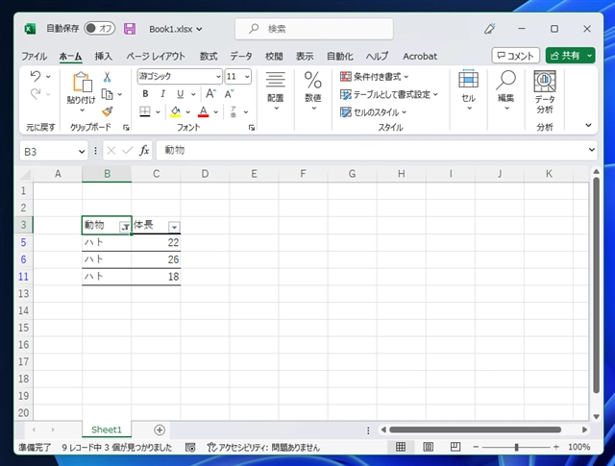
Task: Click the コメント comments button
Action: [515, 56]
